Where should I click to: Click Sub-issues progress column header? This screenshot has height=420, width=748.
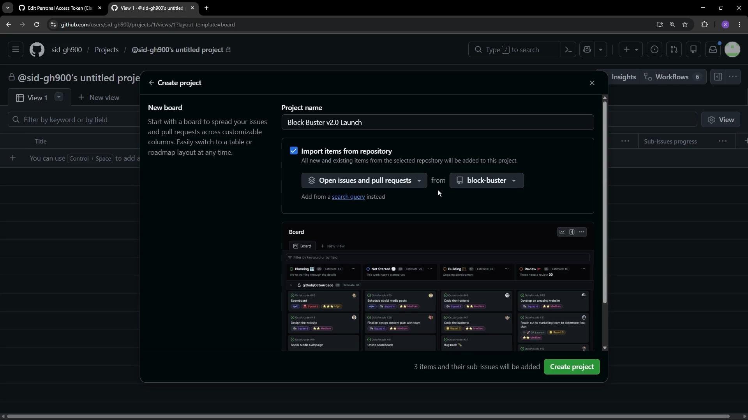(670, 142)
